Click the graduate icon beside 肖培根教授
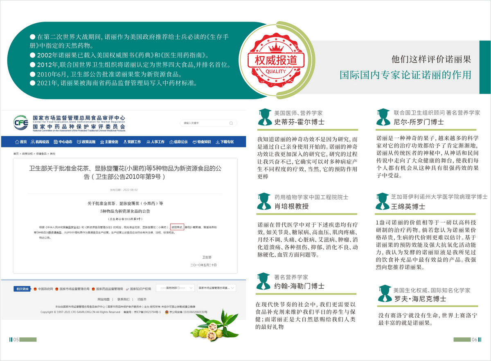Screen dimensions: 491x361 265,201
